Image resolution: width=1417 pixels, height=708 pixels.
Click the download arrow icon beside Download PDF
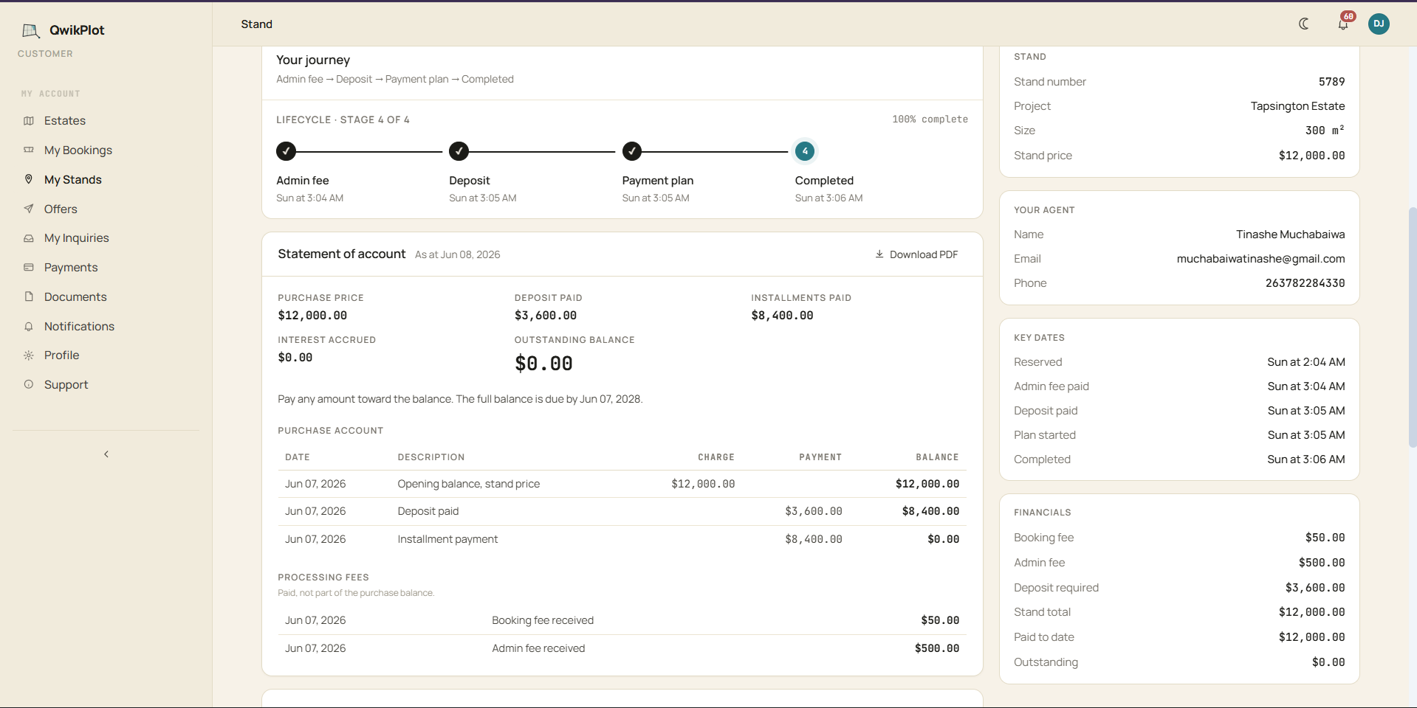[x=879, y=254]
